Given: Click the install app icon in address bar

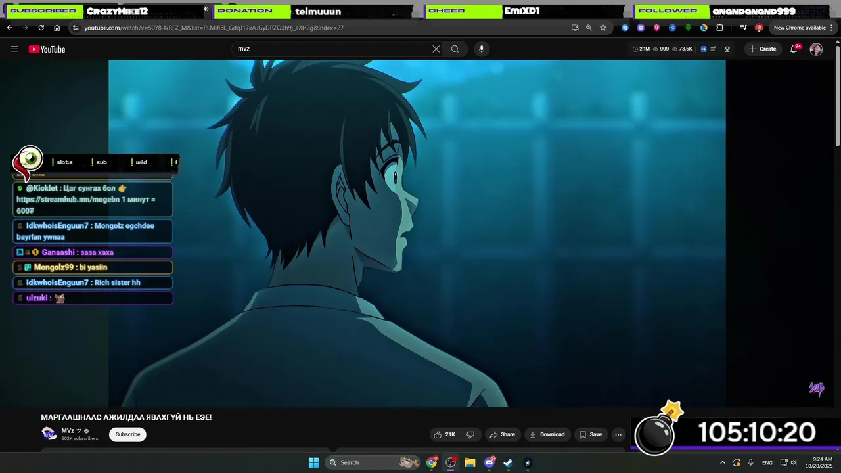Looking at the screenshot, I should coord(575,28).
